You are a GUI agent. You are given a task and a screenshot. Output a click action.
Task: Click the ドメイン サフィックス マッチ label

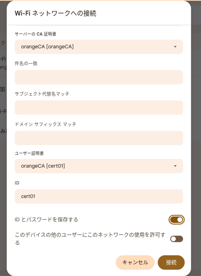click(46, 124)
